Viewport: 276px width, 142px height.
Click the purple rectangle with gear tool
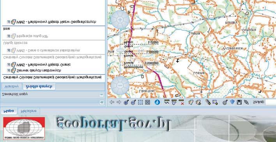[x=215, y=102]
